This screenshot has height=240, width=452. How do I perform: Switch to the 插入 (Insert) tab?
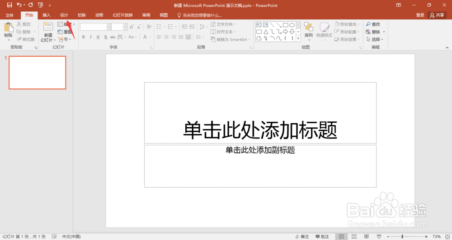click(x=47, y=15)
